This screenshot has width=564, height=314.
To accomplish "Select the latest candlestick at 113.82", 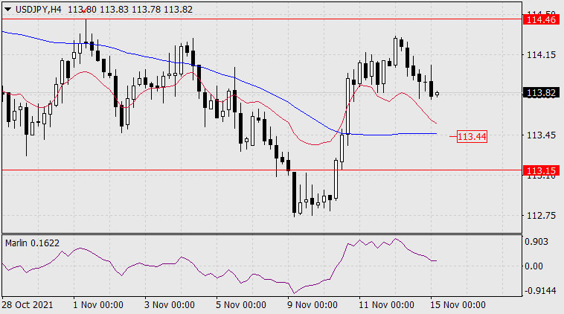I will point(437,94).
